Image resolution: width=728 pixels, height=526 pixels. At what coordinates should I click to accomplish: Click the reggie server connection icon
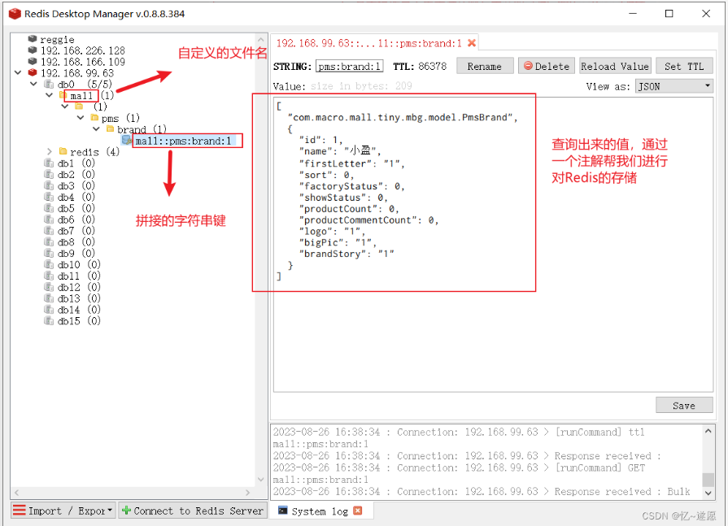point(32,38)
